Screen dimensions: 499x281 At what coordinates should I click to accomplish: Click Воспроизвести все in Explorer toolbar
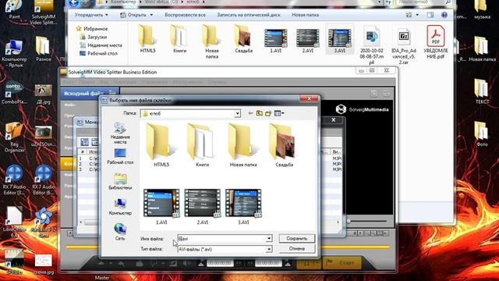point(185,15)
